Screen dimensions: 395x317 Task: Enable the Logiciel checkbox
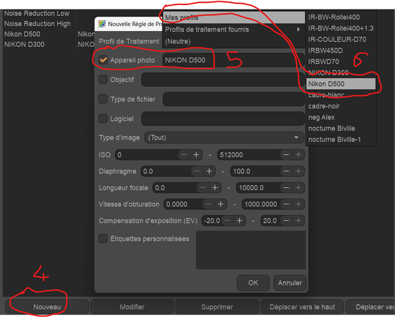pyautogui.click(x=103, y=119)
